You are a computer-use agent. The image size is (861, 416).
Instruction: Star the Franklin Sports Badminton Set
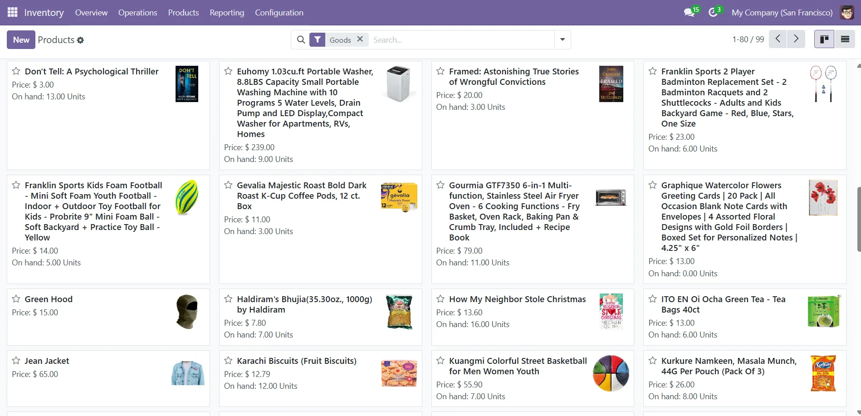(653, 71)
